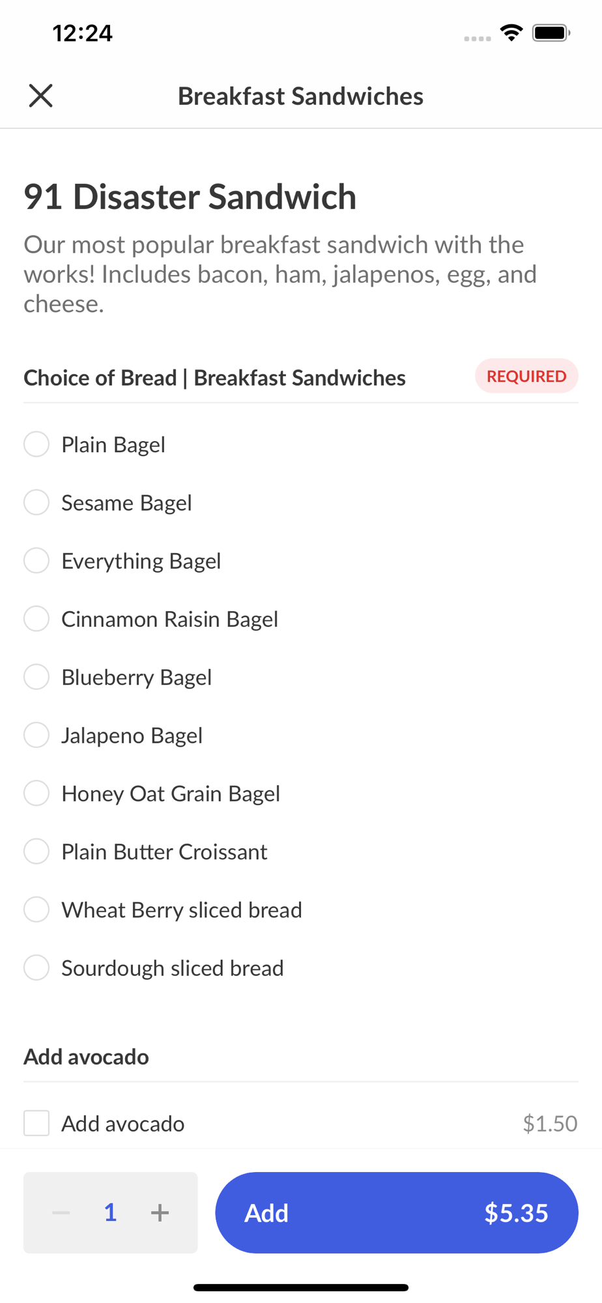Pick Sourdough sliced bread

point(36,967)
